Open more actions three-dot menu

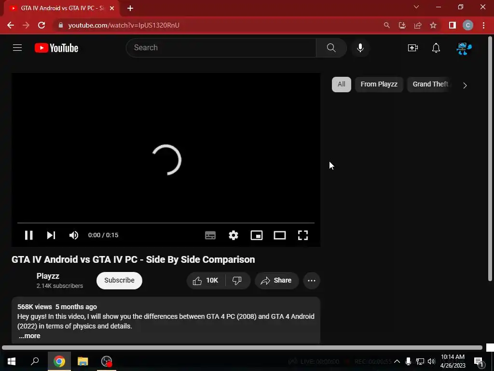312,281
